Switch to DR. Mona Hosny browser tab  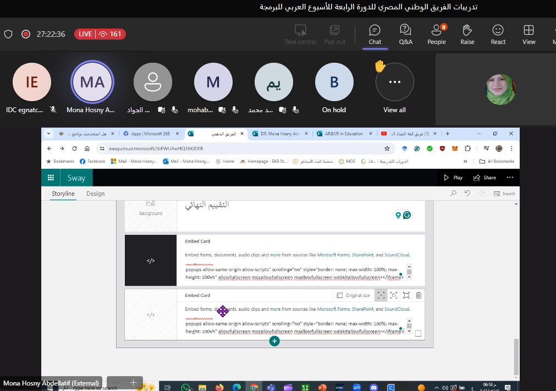click(x=280, y=134)
